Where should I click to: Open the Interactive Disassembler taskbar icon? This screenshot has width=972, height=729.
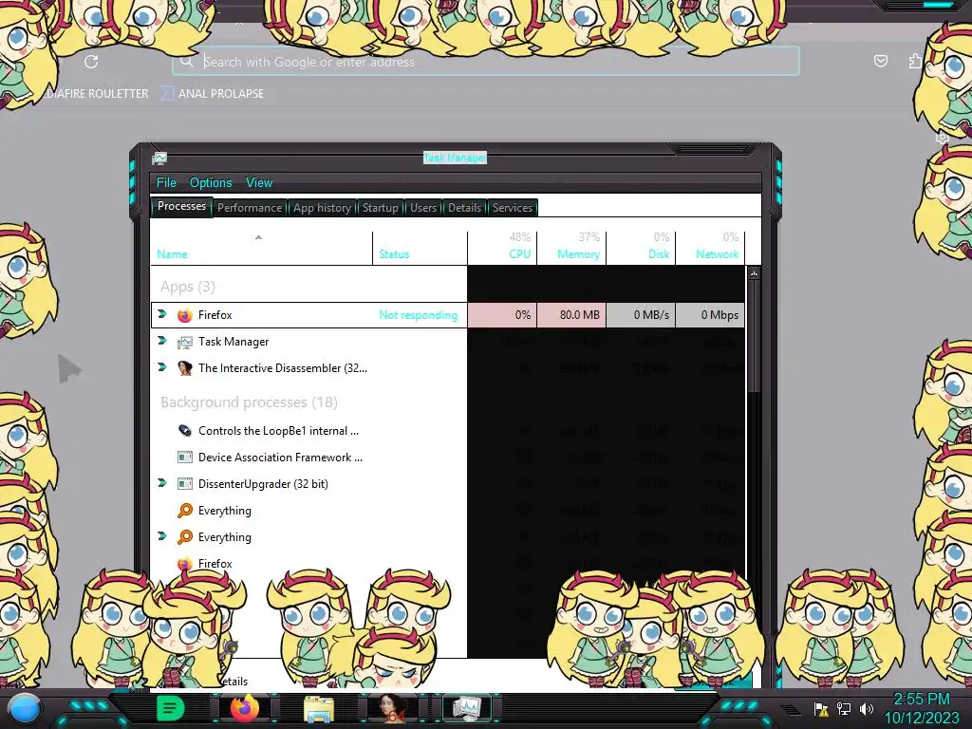pyautogui.click(x=393, y=708)
